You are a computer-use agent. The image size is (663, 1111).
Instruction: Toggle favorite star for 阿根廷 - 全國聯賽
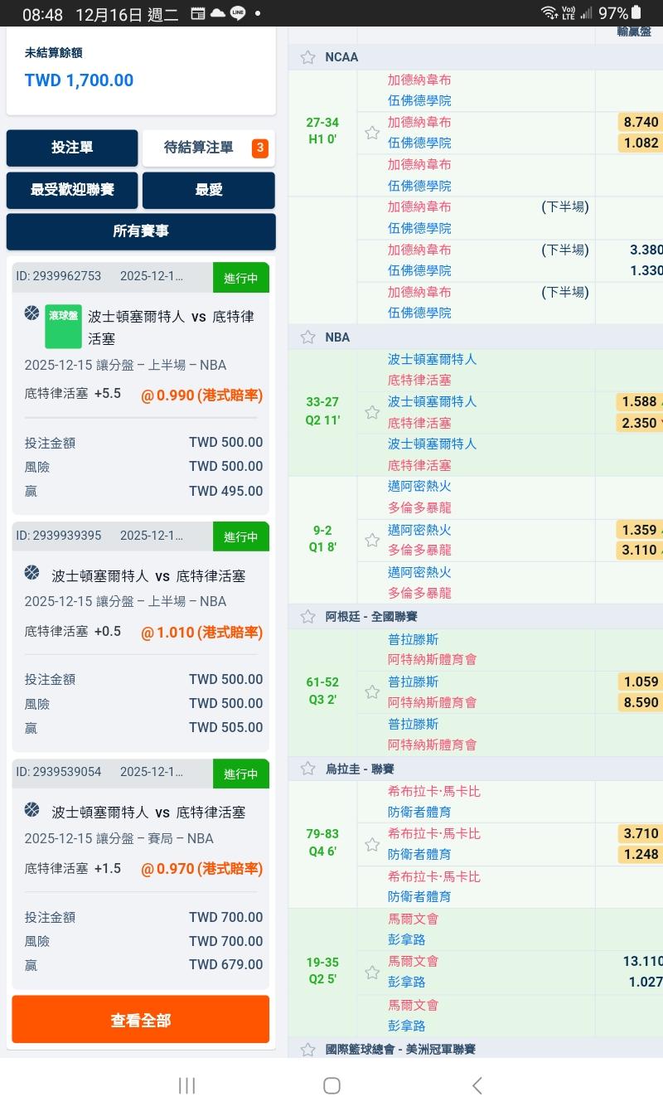(x=308, y=617)
